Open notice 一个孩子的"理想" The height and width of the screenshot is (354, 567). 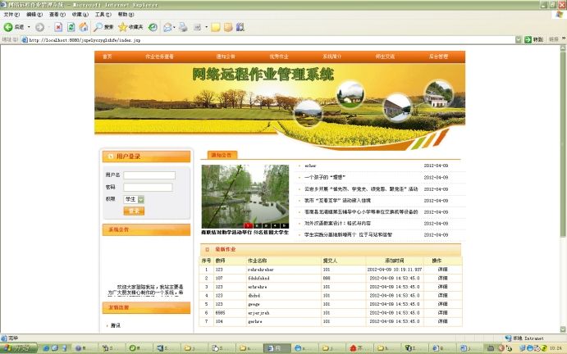pos(325,177)
